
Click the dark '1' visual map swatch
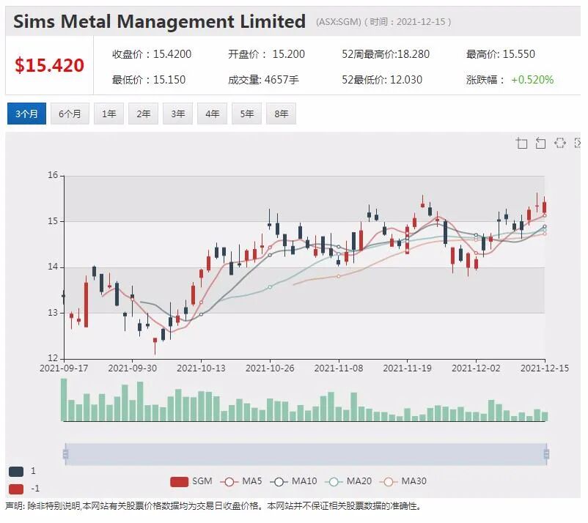pyautogui.click(x=16, y=471)
